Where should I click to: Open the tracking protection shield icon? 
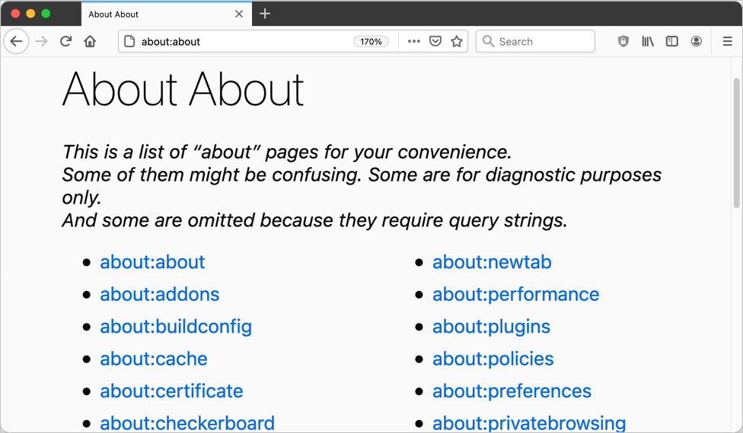click(623, 42)
